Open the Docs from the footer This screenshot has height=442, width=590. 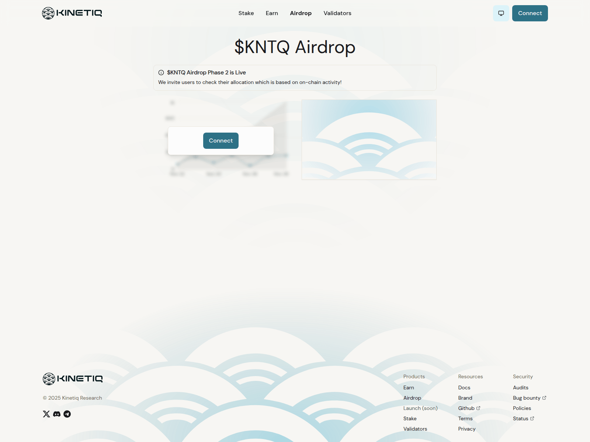click(464, 387)
